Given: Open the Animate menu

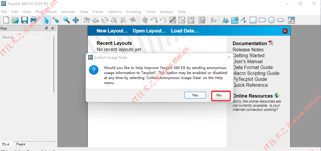Looking at the screenshot, I should 68,12.
